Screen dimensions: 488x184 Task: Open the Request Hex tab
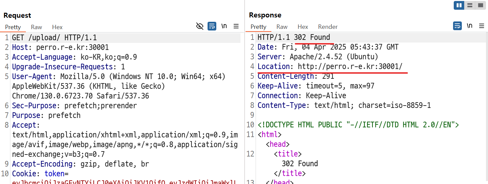click(x=57, y=27)
